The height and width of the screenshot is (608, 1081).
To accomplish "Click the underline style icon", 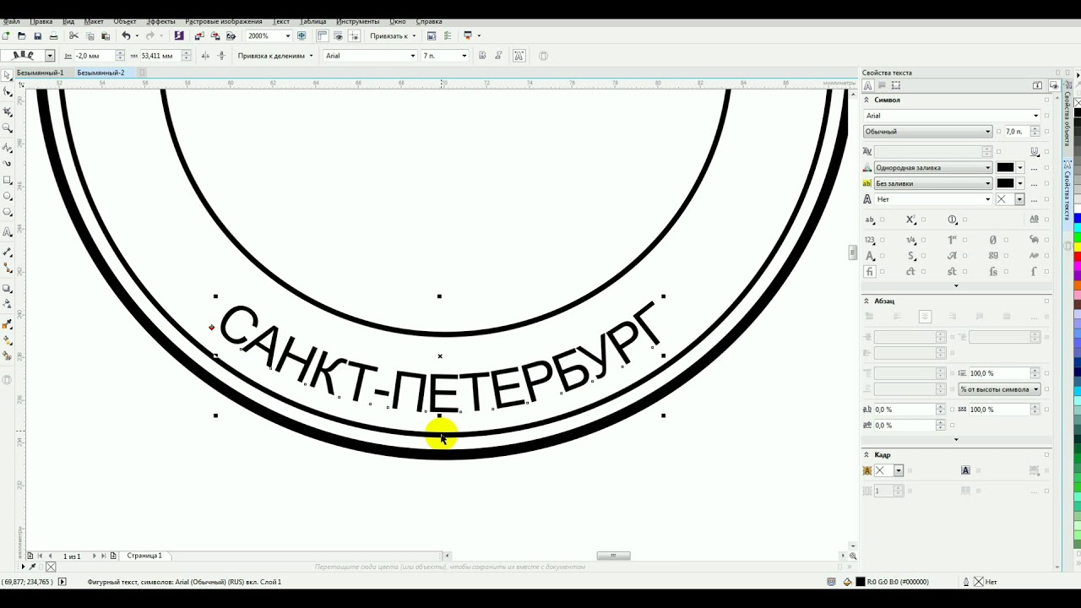I will point(1034,151).
